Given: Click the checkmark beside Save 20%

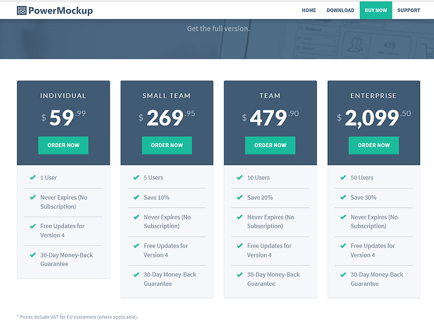Looking at the screenshot, I should (x=240, y=197).
